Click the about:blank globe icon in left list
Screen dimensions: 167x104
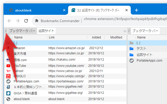click(x=8, y=99)
